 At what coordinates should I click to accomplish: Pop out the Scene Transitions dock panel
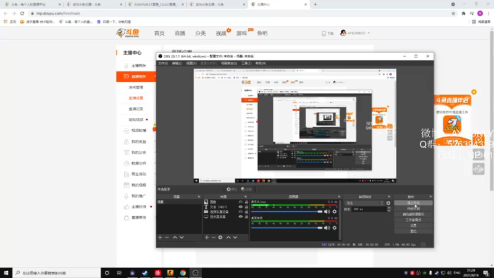(x=389, y=196)
